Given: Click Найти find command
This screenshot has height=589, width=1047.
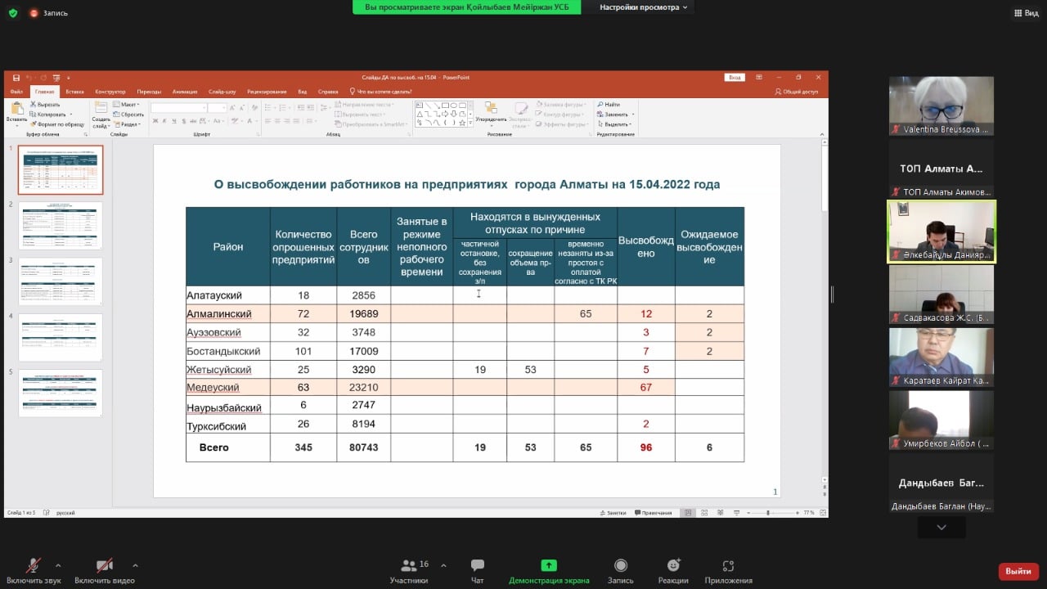Looking at the screenshot, I should pos(609,105).
